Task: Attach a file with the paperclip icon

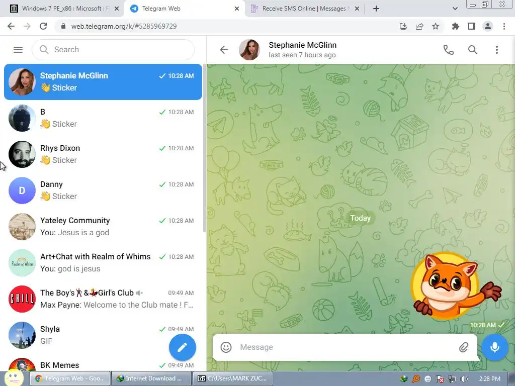Action: click(x=463, y=347)
